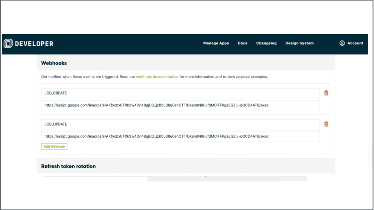The image size is (374, 210).
Task: Delete the JOB_CREATE webhook with trash icon
Action: point(326,93)
